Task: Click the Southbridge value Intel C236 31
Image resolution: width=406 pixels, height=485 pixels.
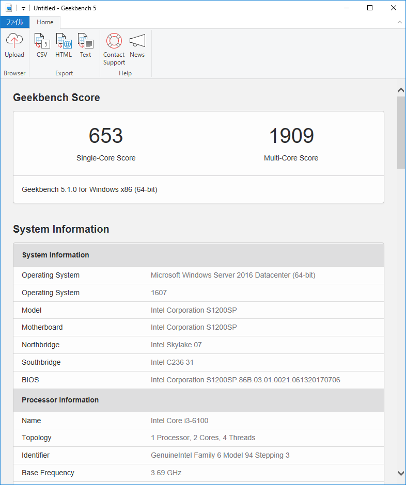Action: tap(172, 362)
